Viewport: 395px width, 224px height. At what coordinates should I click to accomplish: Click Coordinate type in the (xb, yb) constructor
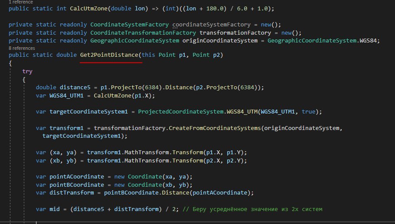(145, 185)
